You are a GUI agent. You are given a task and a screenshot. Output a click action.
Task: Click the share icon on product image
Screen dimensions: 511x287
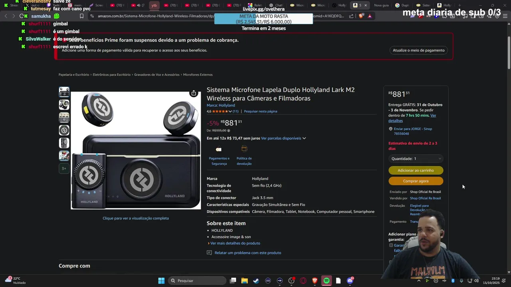click(x=194, y=93)
